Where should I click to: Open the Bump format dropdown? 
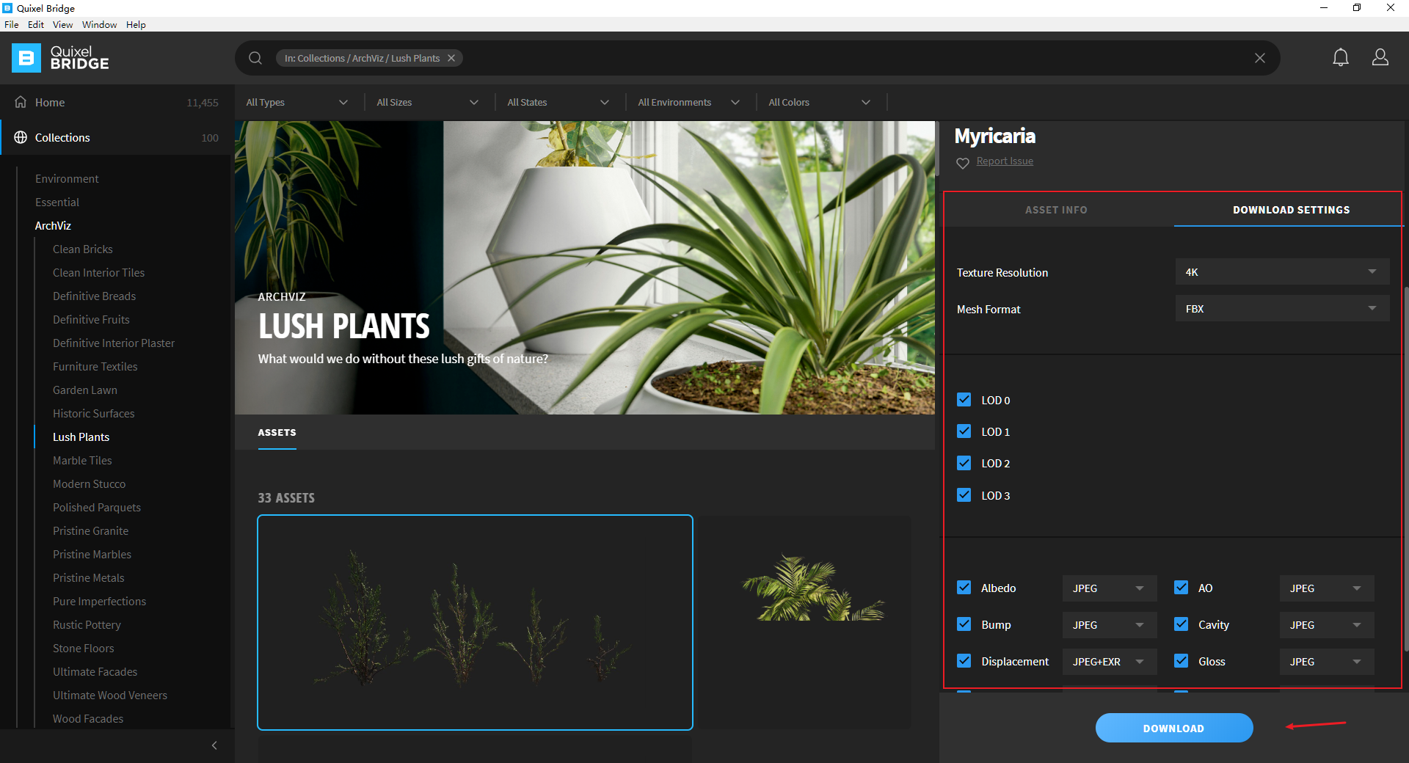pyautogui.click(x=1110, y=625)
